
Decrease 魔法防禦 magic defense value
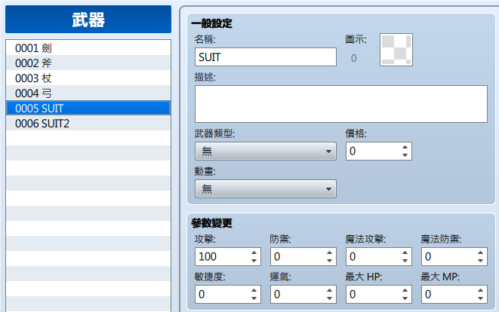480,261
